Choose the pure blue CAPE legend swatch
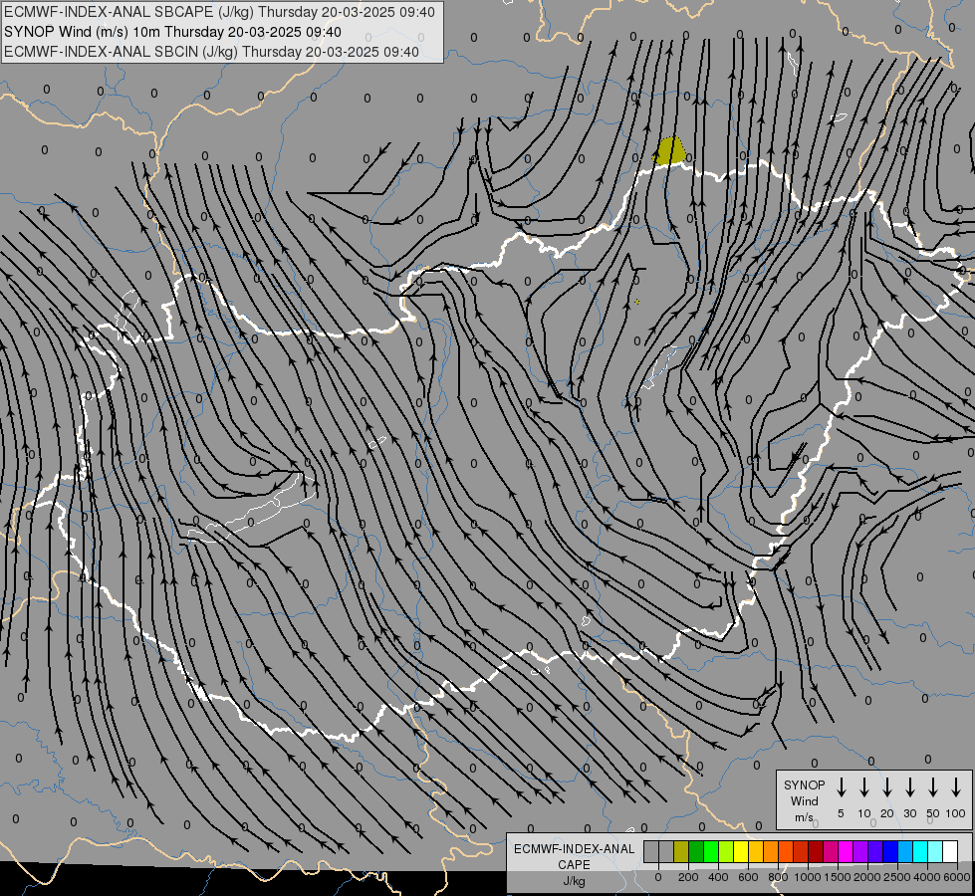This screenshot has width=975, height=896. click(x=890, y=851)
